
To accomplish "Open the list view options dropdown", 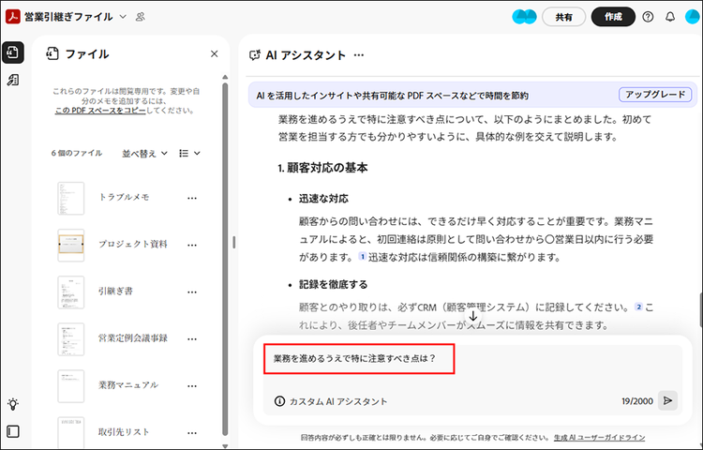I will (189, 153).
